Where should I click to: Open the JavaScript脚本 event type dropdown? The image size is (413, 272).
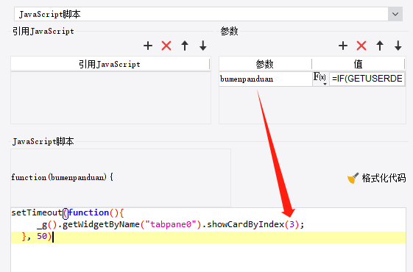(x=395, y=14)
